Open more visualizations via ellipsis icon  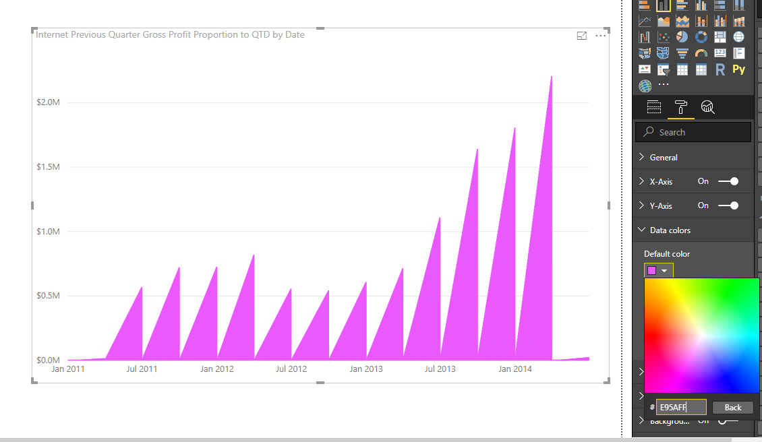664,84
